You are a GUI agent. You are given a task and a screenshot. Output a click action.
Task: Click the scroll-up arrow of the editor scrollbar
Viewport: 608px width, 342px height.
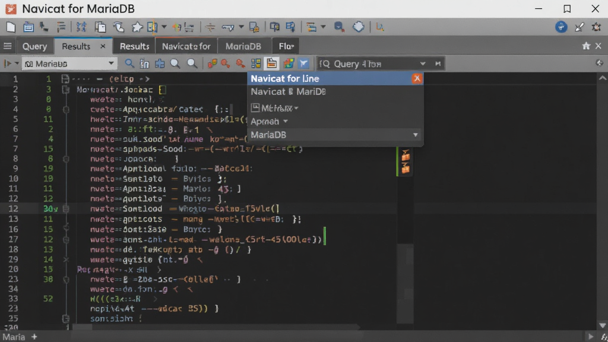click(602, 78)
